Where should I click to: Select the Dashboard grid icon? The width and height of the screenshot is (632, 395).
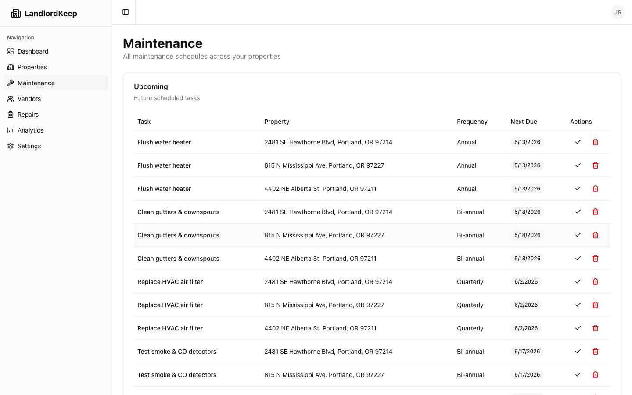click(10, 51)
